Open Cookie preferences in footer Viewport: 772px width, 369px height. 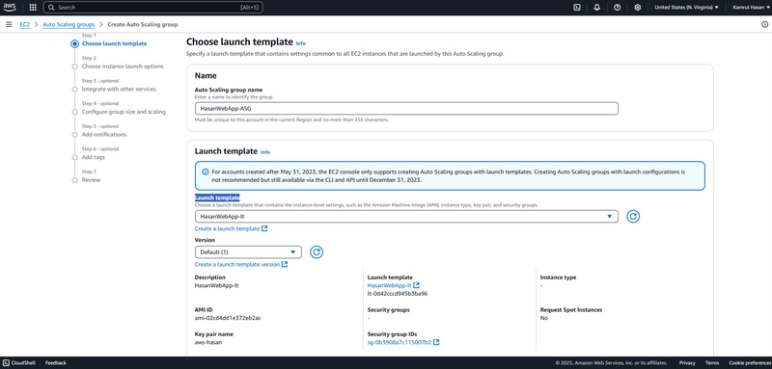click(749, 363)
